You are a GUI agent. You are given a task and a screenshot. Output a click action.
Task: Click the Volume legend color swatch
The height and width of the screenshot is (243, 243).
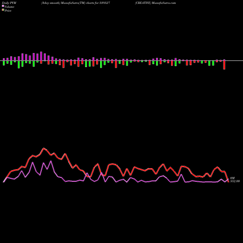click(x=3, y=6)
